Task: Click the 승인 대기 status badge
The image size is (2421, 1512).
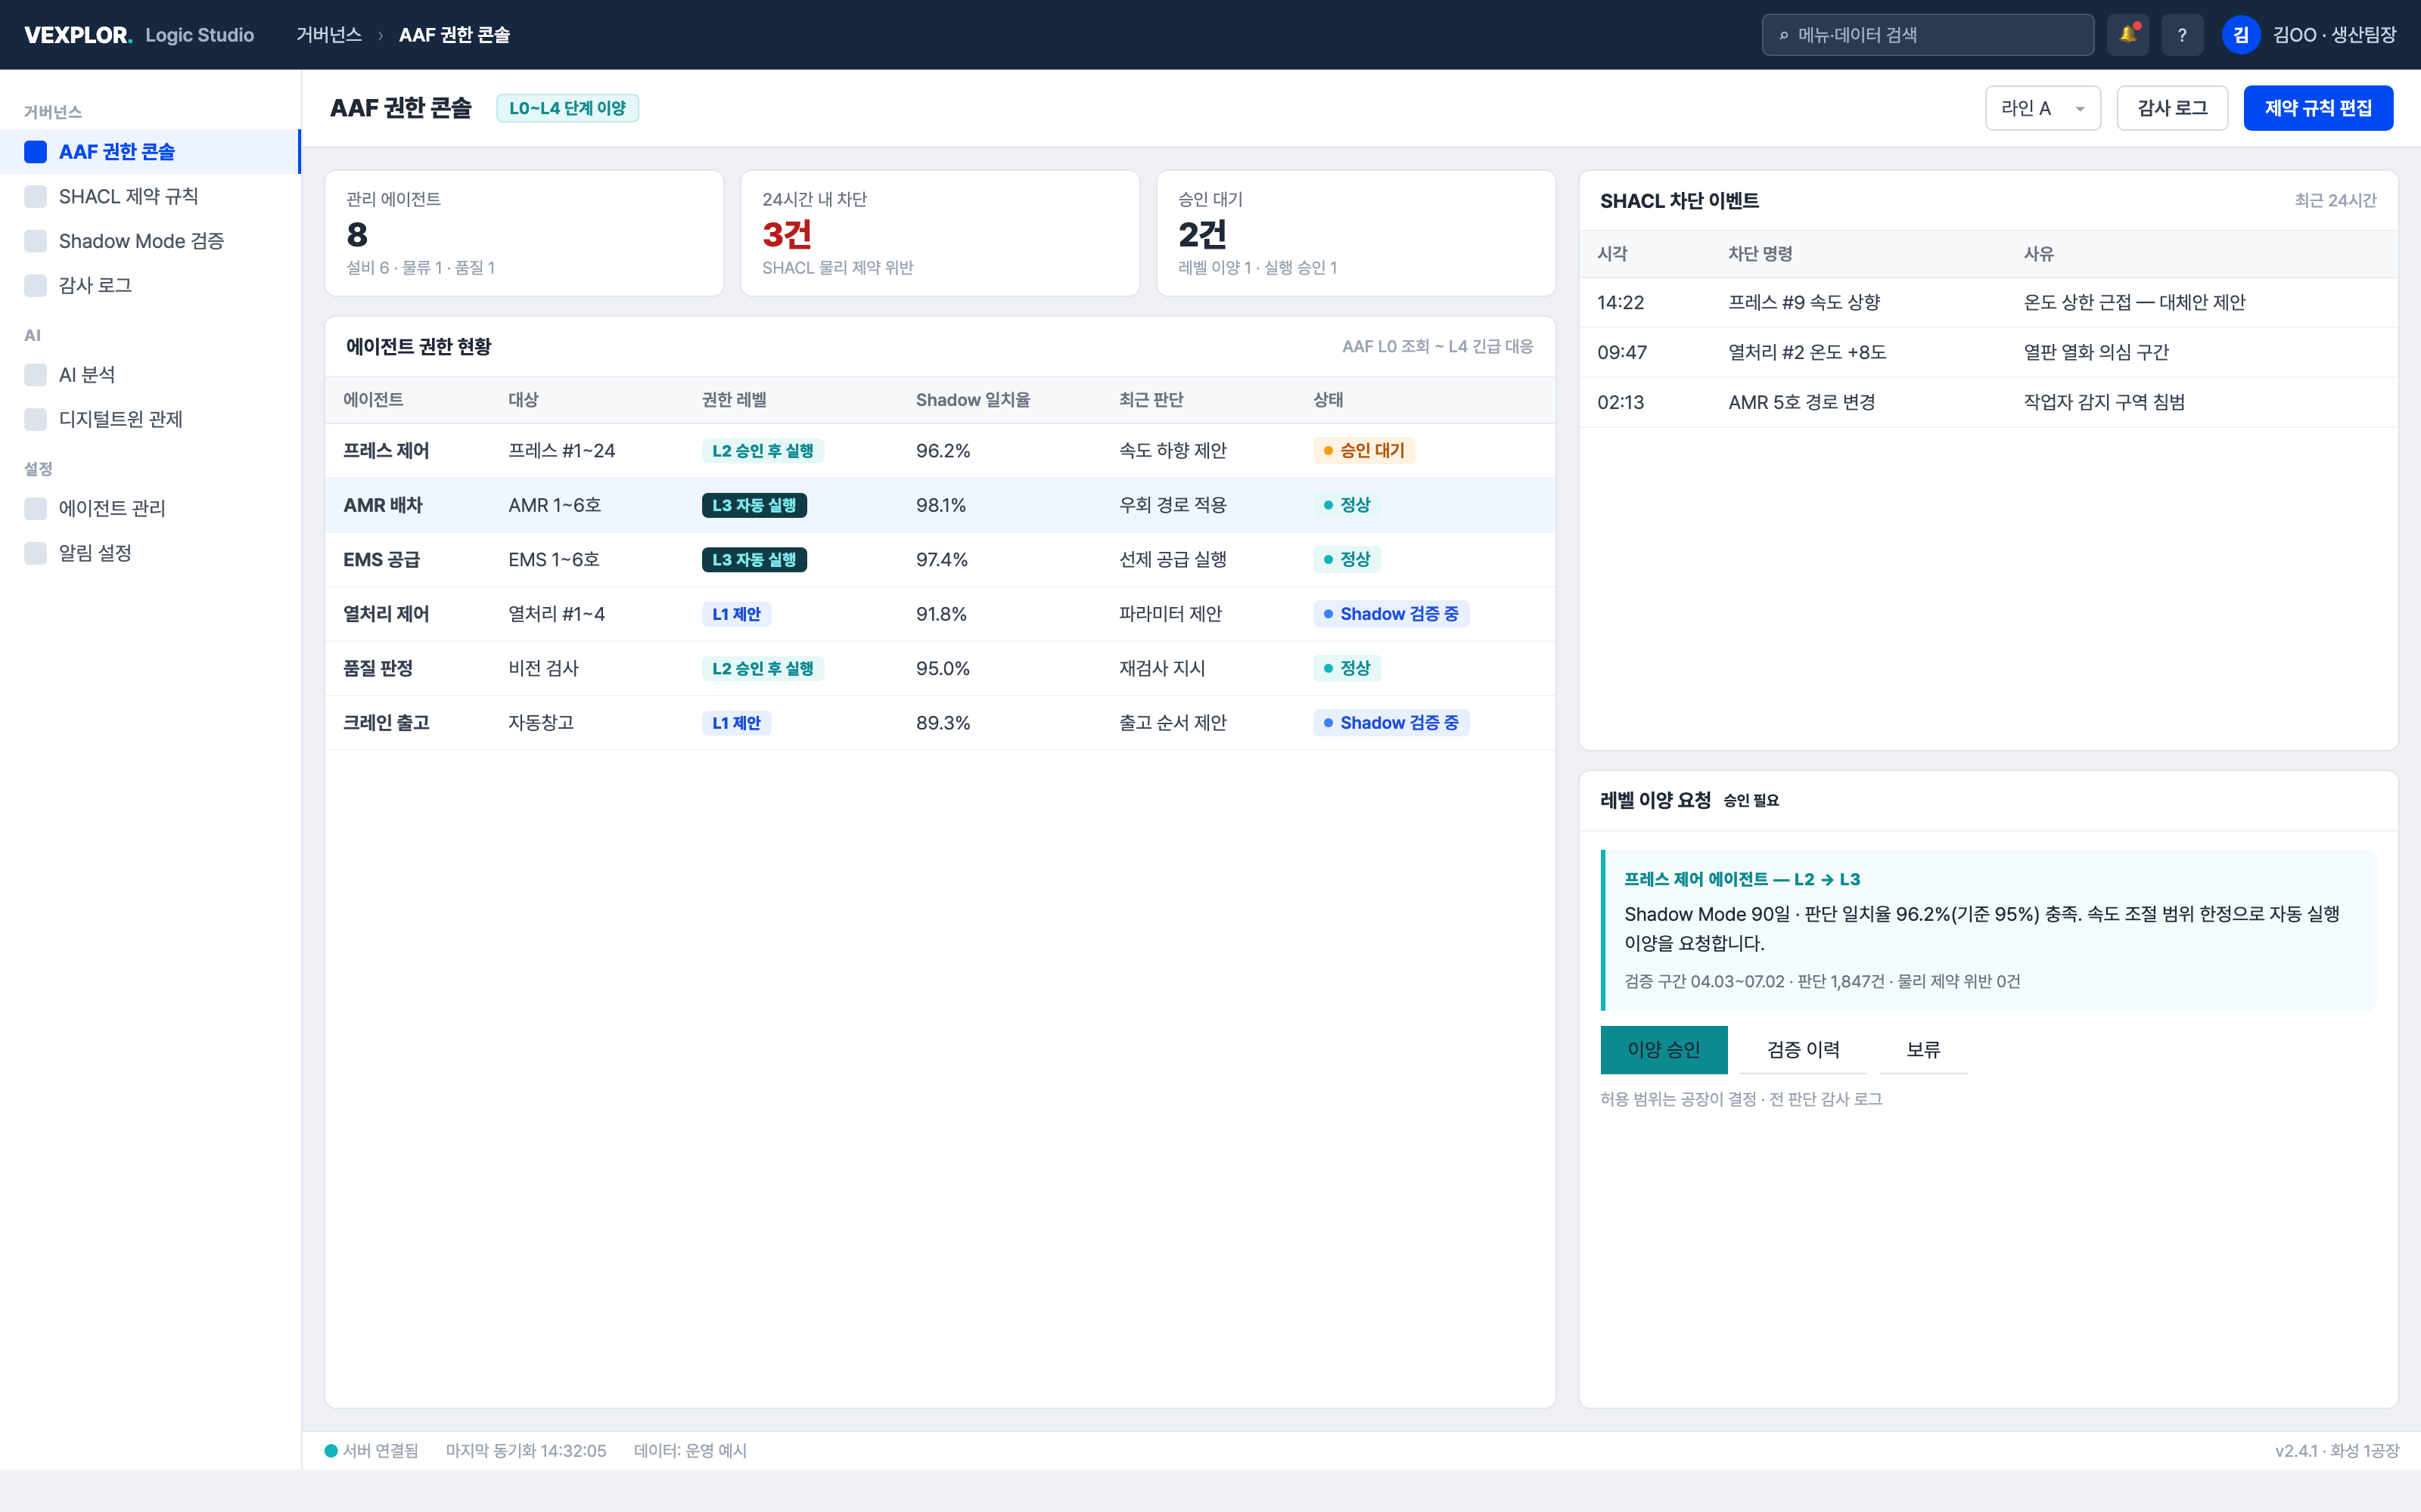Action: 1363,451
